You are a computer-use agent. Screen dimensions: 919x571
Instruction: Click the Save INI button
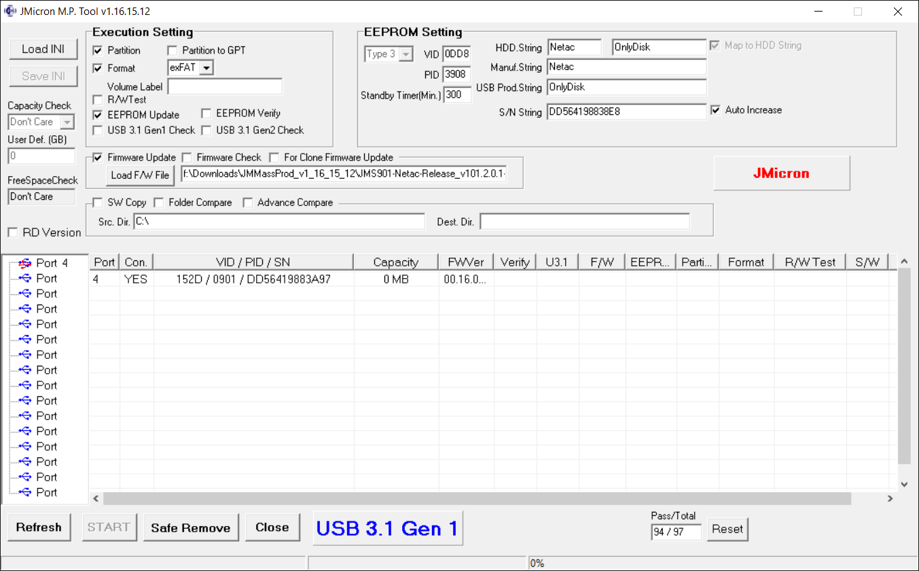[x=43, y=76]
